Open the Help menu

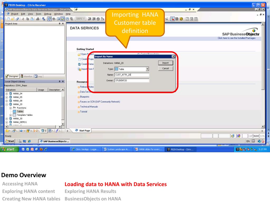[x=68, y=14]
